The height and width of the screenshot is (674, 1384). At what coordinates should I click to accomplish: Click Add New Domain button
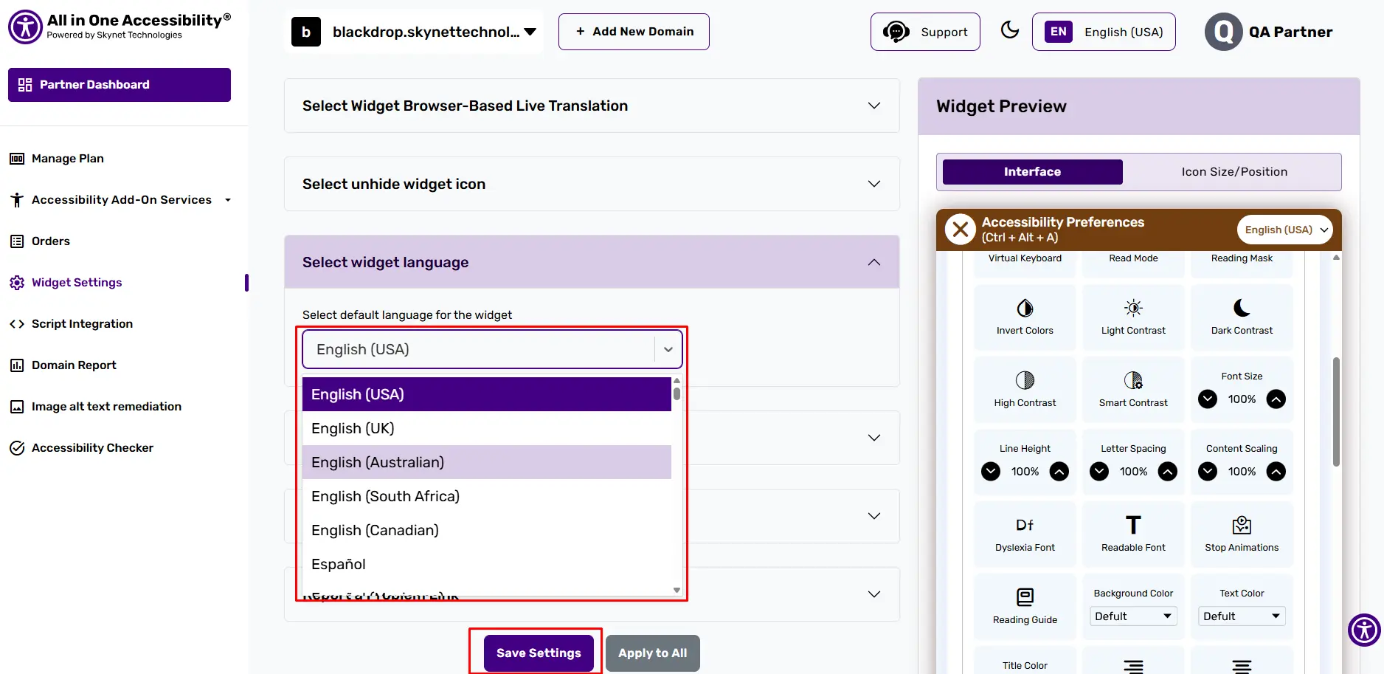click(x=634, y=32)
